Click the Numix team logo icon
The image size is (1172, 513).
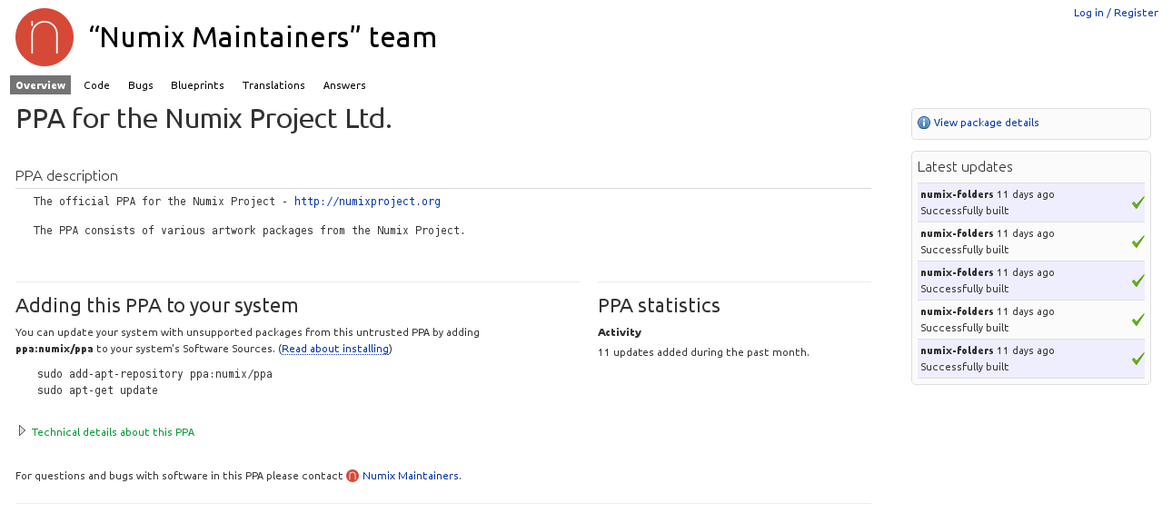click(x=45, y=37)
